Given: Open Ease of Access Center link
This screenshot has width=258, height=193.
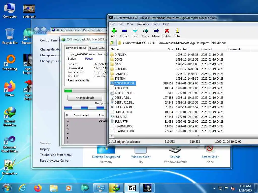Looking at the screenshot, I should pyautogui.click(x=54, y=161).
